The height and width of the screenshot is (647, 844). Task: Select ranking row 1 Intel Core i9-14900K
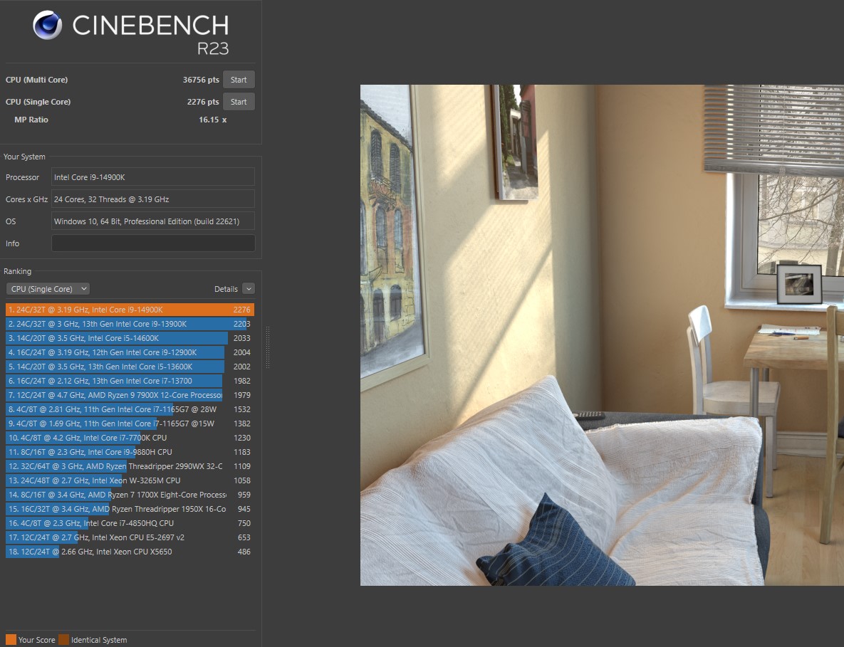click(x=130, y=310)
